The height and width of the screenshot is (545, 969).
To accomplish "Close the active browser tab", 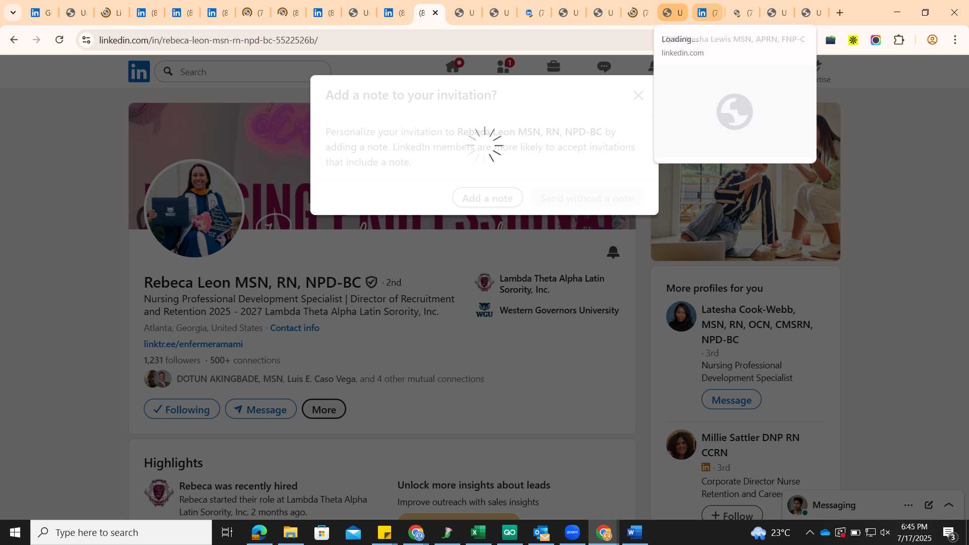I will (436, 13).
